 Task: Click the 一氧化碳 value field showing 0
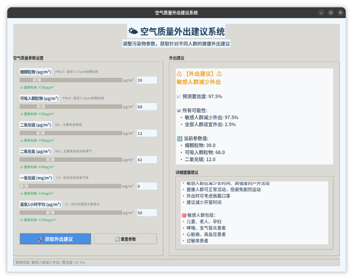point(147,186)
